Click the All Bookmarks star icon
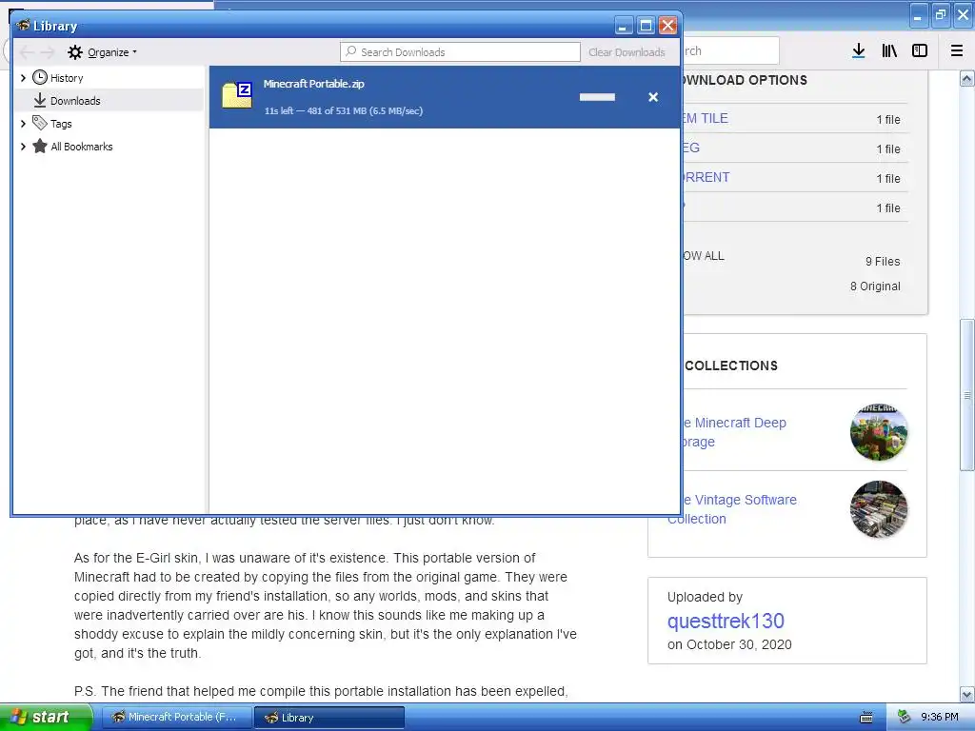Screen dimensions: 975x731 (40, 146)
